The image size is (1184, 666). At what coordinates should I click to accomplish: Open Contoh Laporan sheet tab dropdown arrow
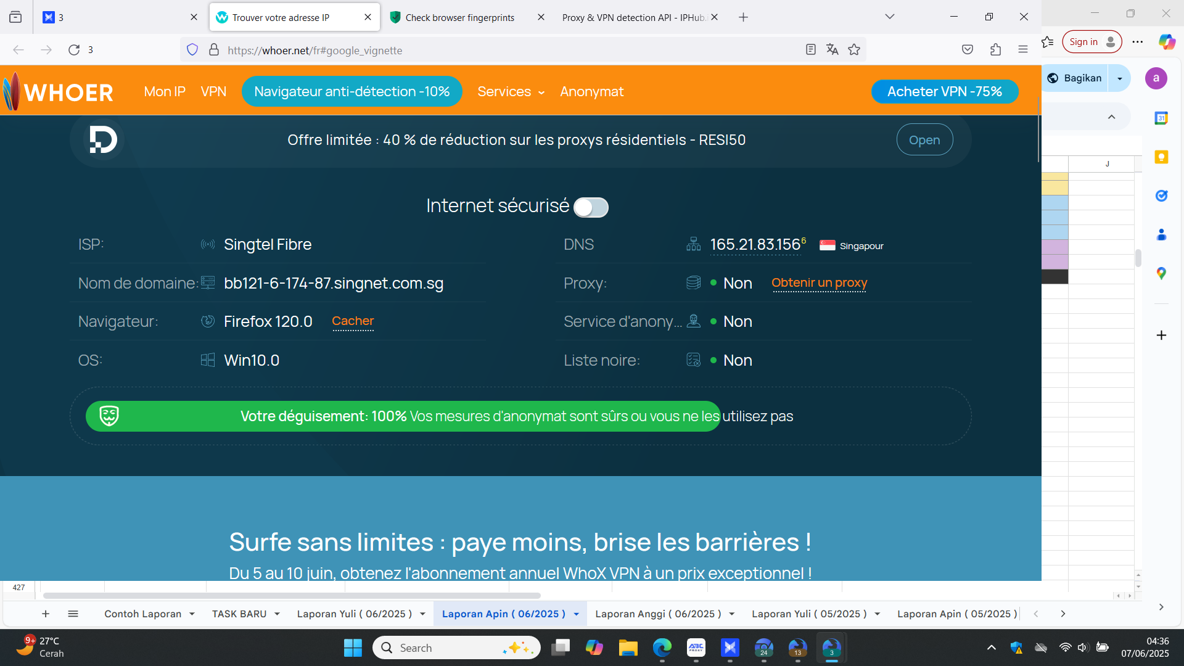(192, 614)
